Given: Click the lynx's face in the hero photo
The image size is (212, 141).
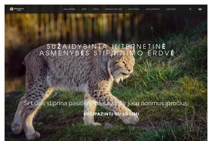Looking at the screenshot, I should point(124,66).
